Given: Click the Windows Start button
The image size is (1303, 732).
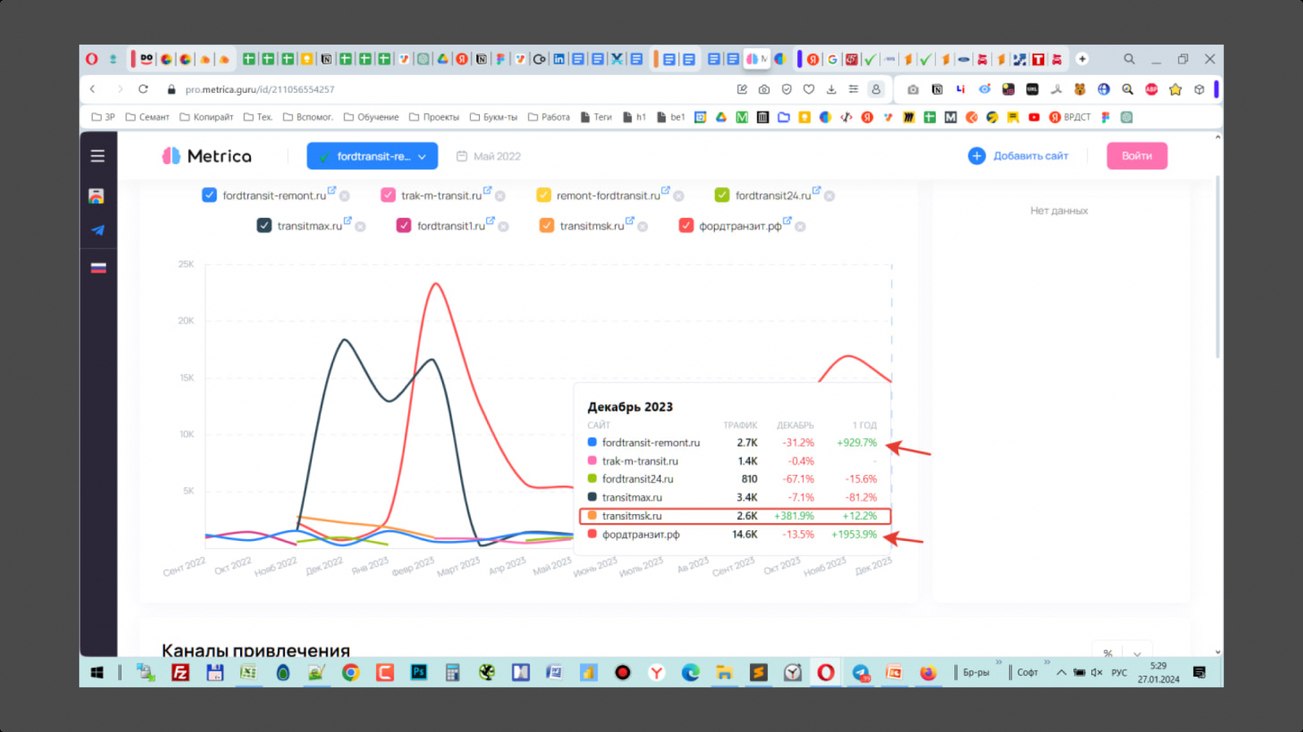Looking at the screenshot, I should point(97,673).
